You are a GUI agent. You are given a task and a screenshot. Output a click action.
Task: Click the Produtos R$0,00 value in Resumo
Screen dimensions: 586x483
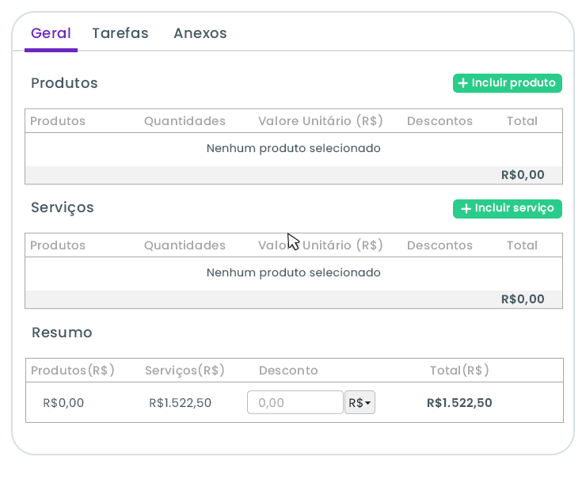pos(63,402)
